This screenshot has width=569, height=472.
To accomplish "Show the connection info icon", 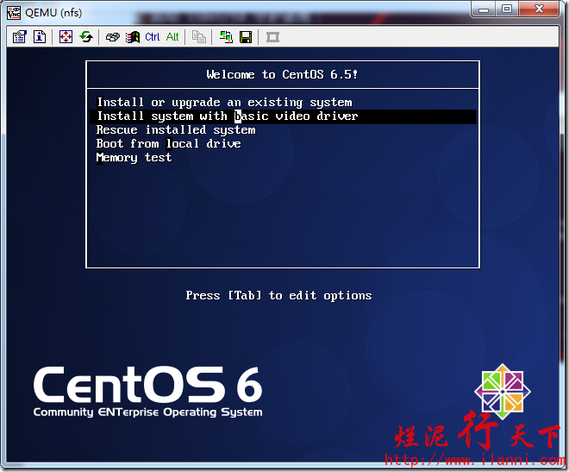I will (40, 37).
